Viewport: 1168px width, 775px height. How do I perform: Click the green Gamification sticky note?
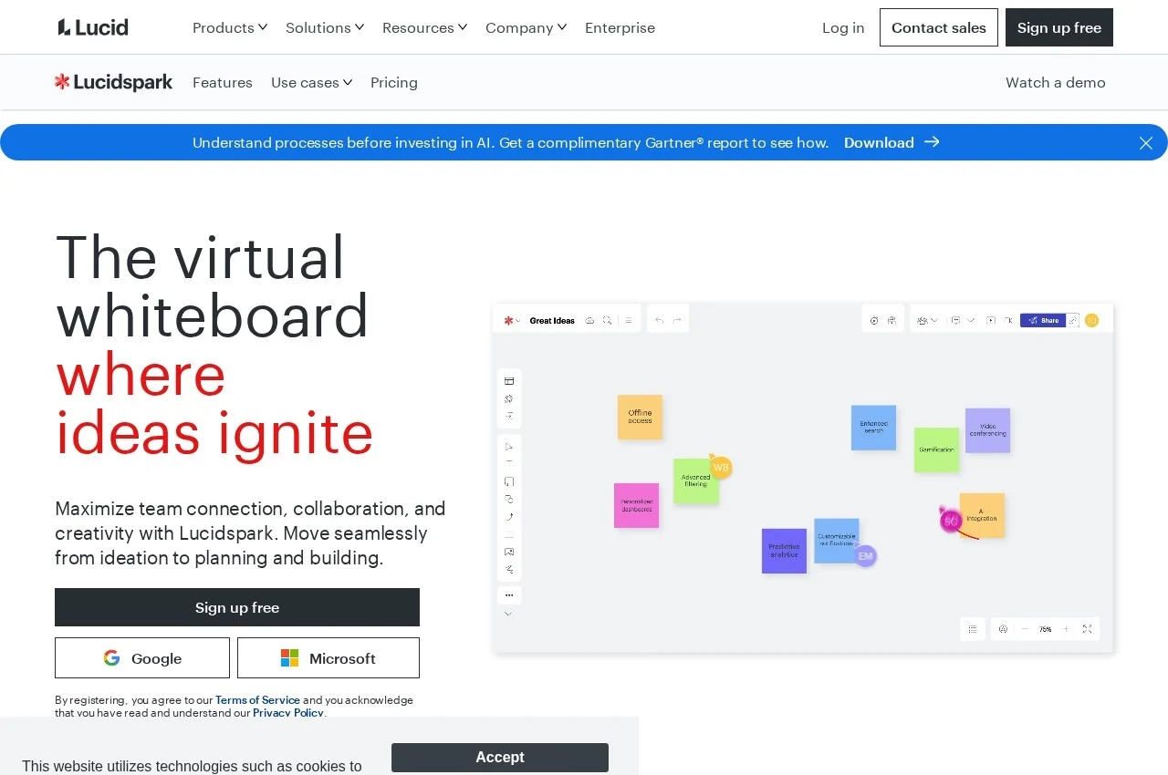coord(936,449)
